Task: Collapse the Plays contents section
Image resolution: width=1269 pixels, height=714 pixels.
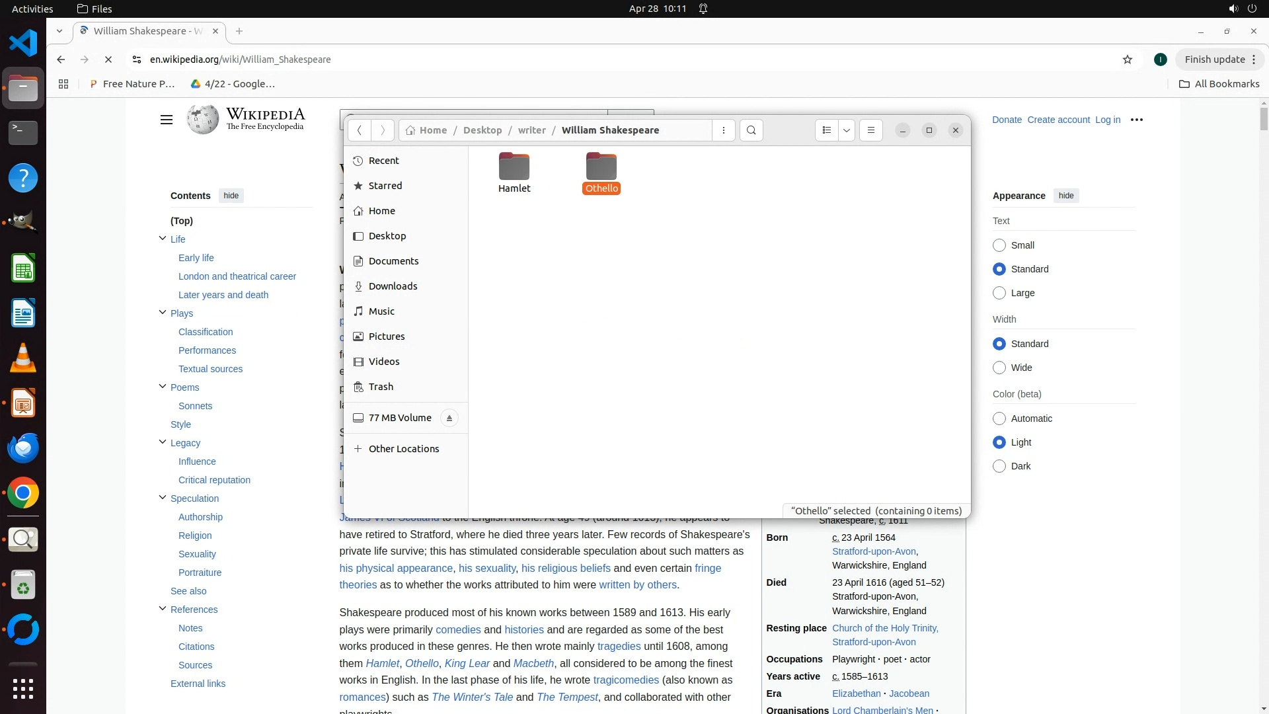Action: [163, 313]
